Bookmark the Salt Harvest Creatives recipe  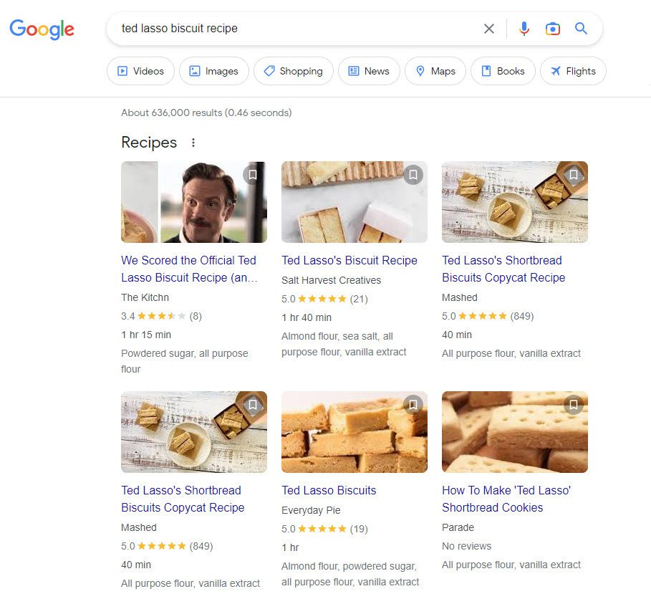(x=413, y=174)
